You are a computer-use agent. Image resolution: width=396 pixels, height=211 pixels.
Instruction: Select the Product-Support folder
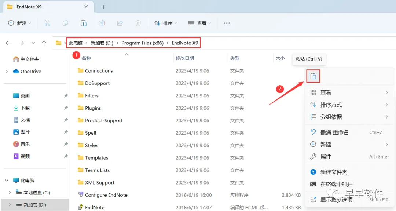[x=100, y=120]
